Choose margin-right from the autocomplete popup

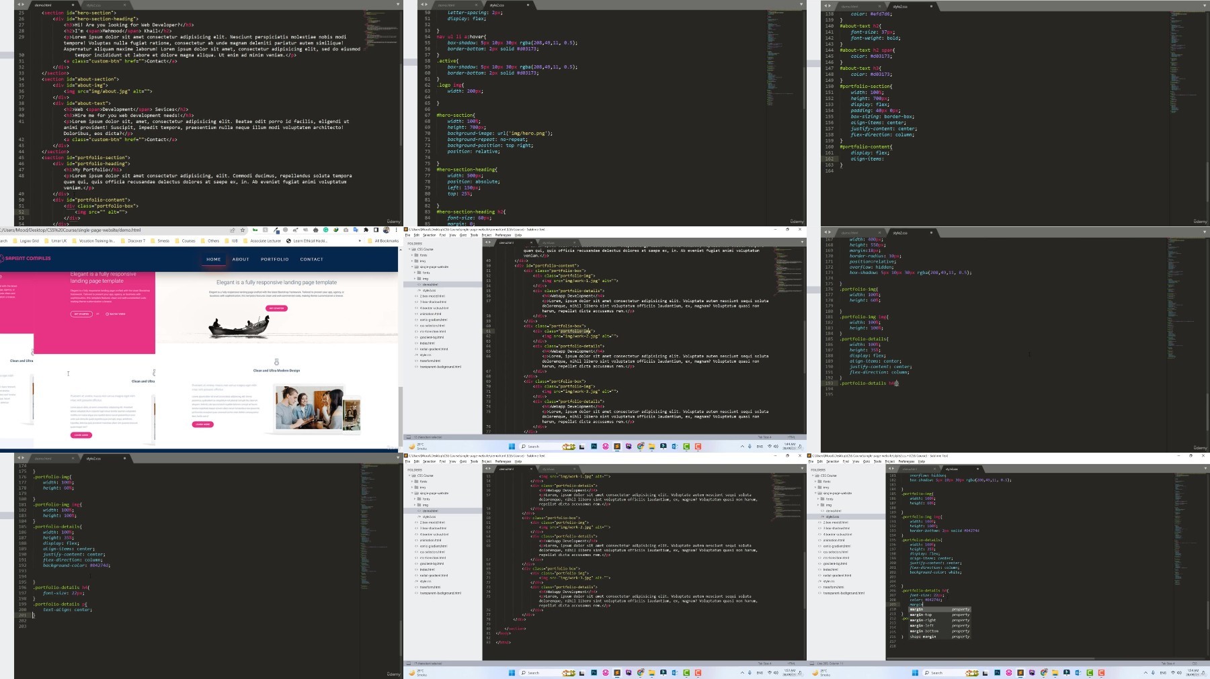click(940, 620)
